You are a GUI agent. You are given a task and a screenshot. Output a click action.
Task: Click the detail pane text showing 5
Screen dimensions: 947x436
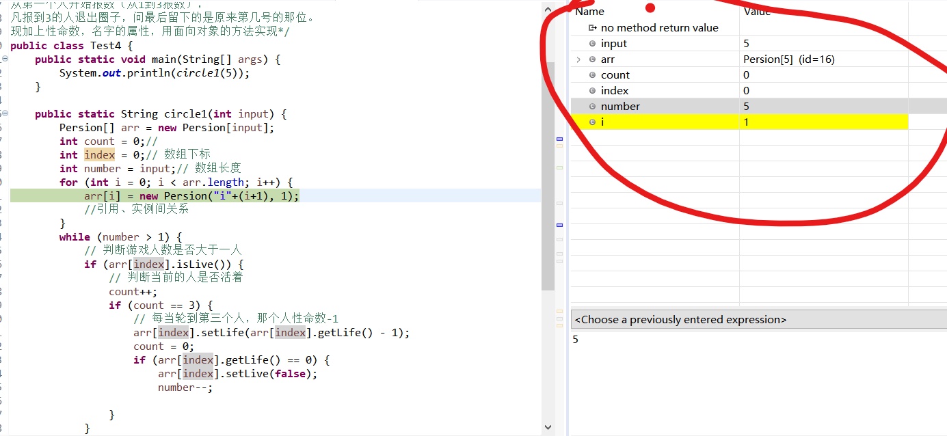coord(575,340)
